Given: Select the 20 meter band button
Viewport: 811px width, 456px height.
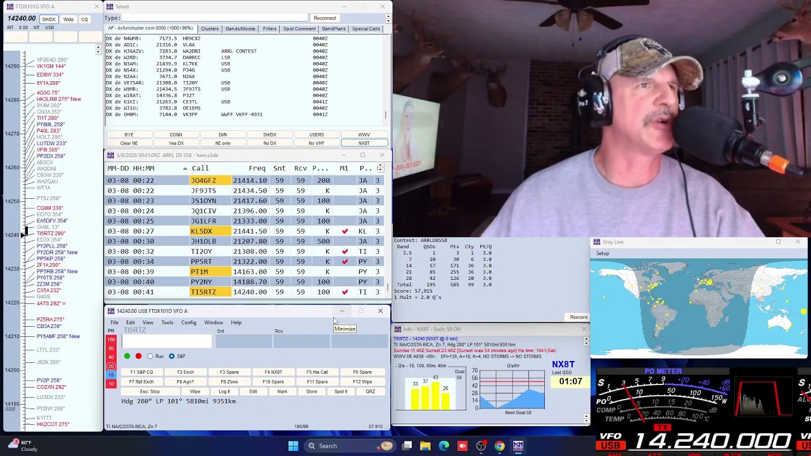Looking at the screenshot, I should coord(111,366).
